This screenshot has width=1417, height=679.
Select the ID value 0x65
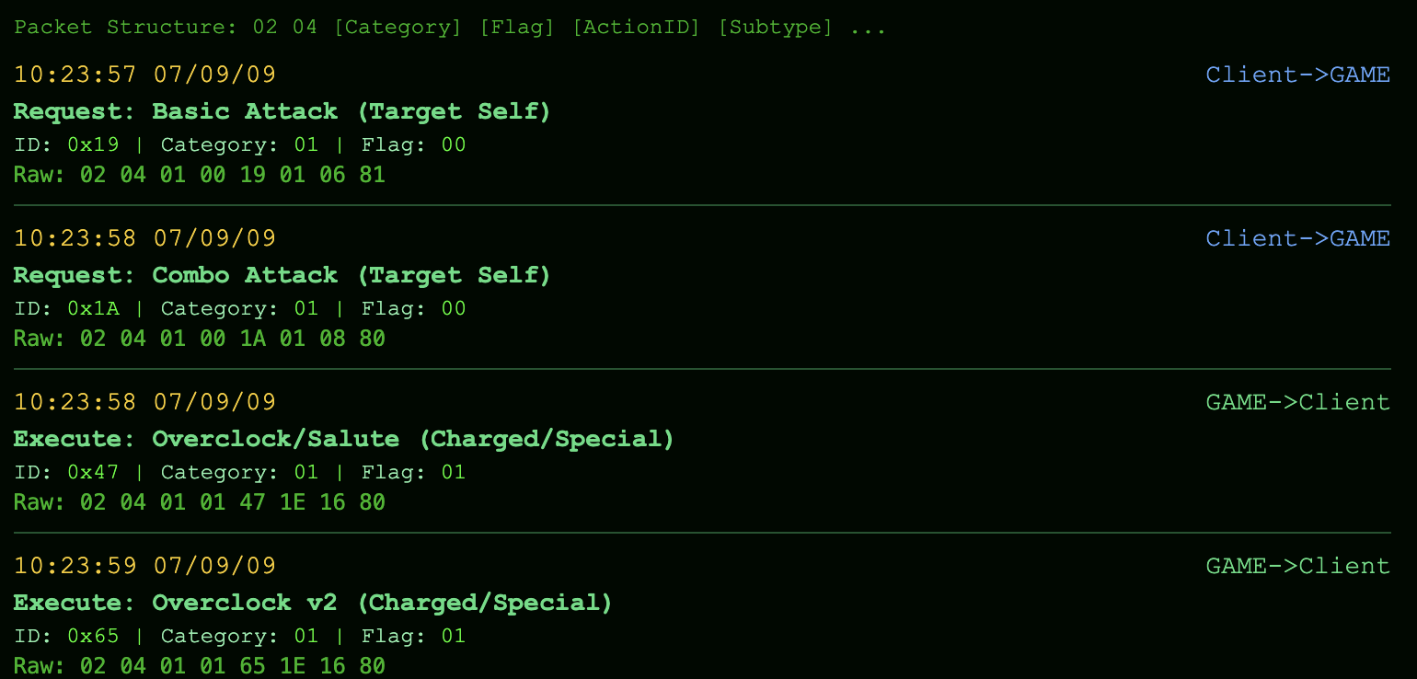point(93,636)
